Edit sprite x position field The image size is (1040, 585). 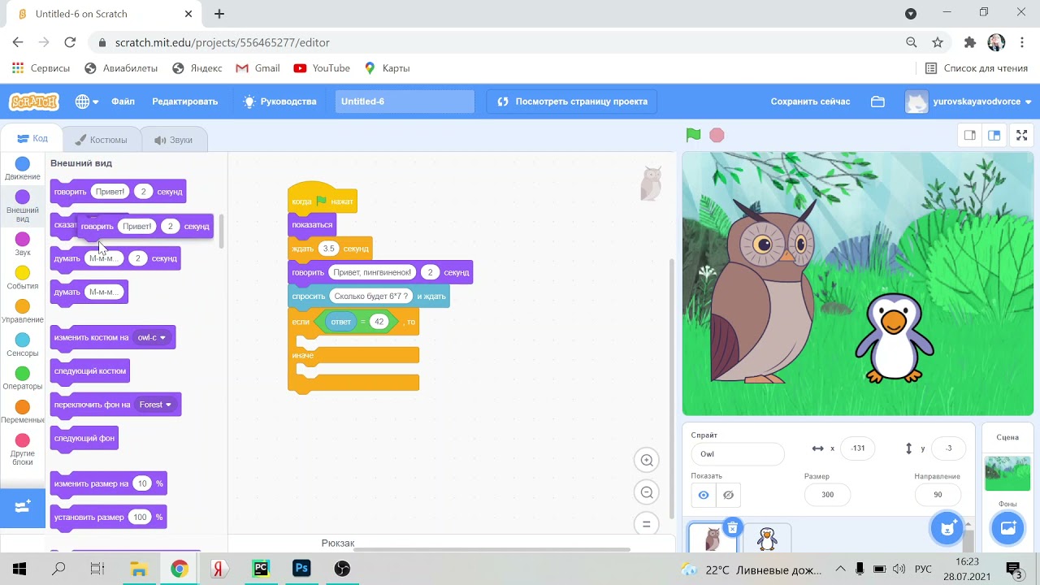(858, 448)
